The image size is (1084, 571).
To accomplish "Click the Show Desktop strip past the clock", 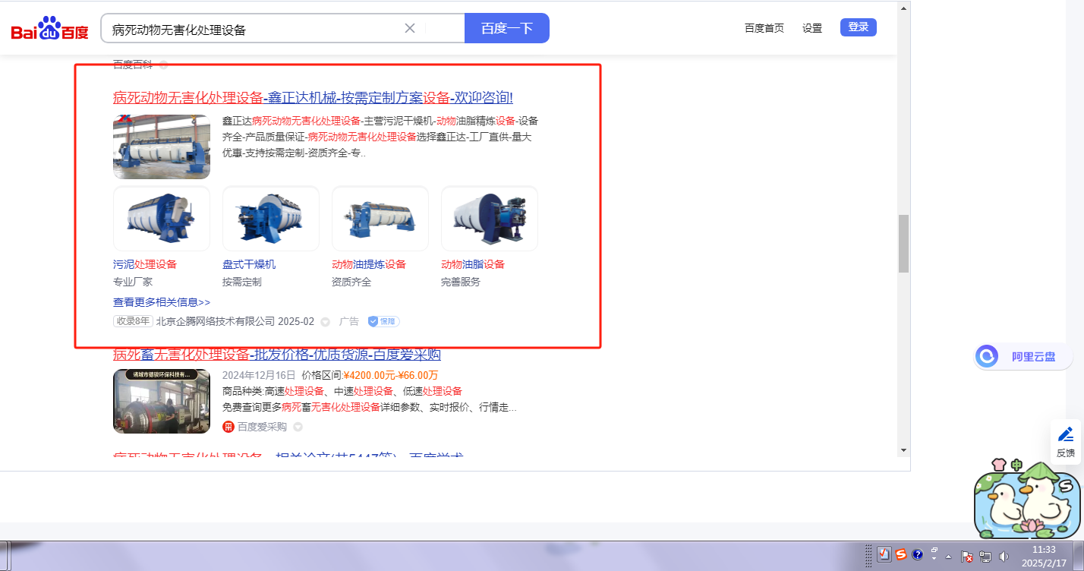I will (x=1079, y=556).
